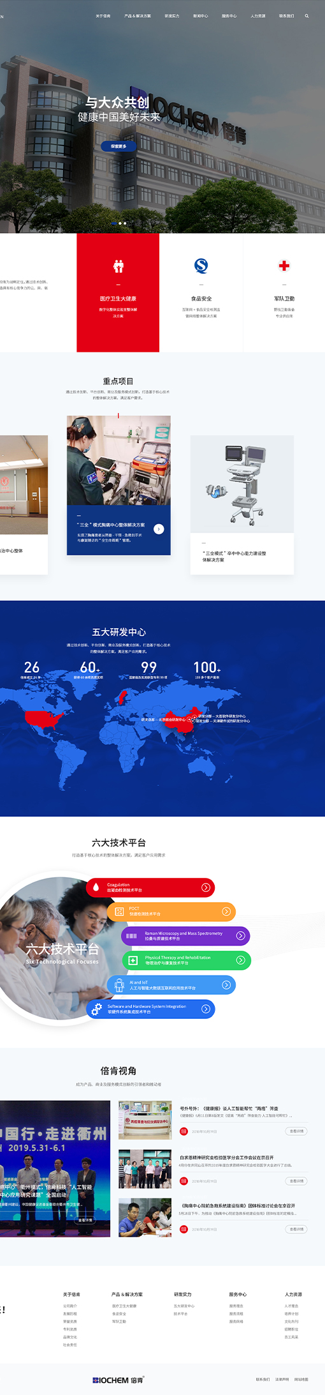Click footer link 五大研发中心
This screenshot has height=1395, width=325.
pos(184,1306)
